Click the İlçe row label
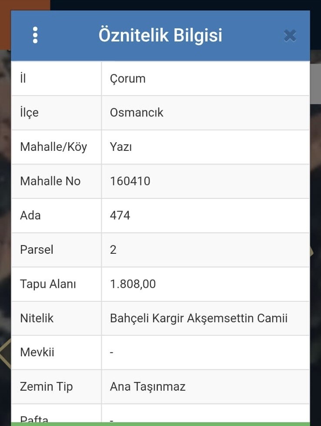This screenshot has width=321, height=426. [29, 112]
